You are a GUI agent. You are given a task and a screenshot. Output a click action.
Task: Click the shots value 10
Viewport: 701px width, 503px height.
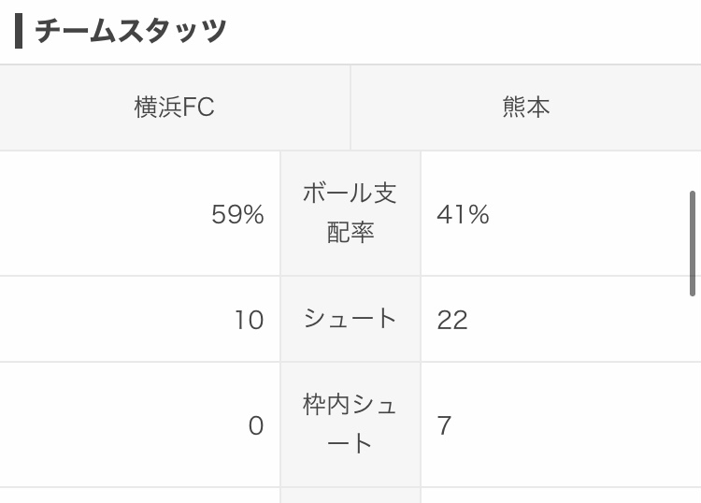[249, 321]
